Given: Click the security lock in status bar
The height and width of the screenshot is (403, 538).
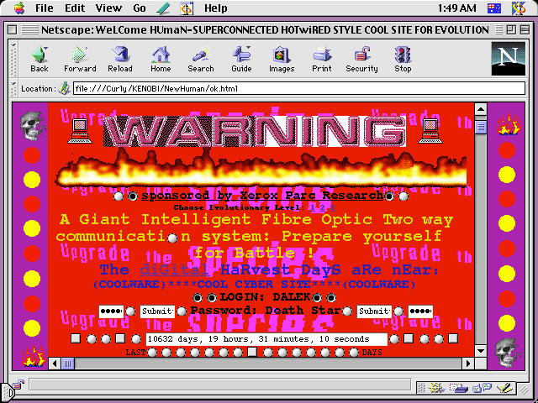Looking at the screenshot, I should [18, 385].
